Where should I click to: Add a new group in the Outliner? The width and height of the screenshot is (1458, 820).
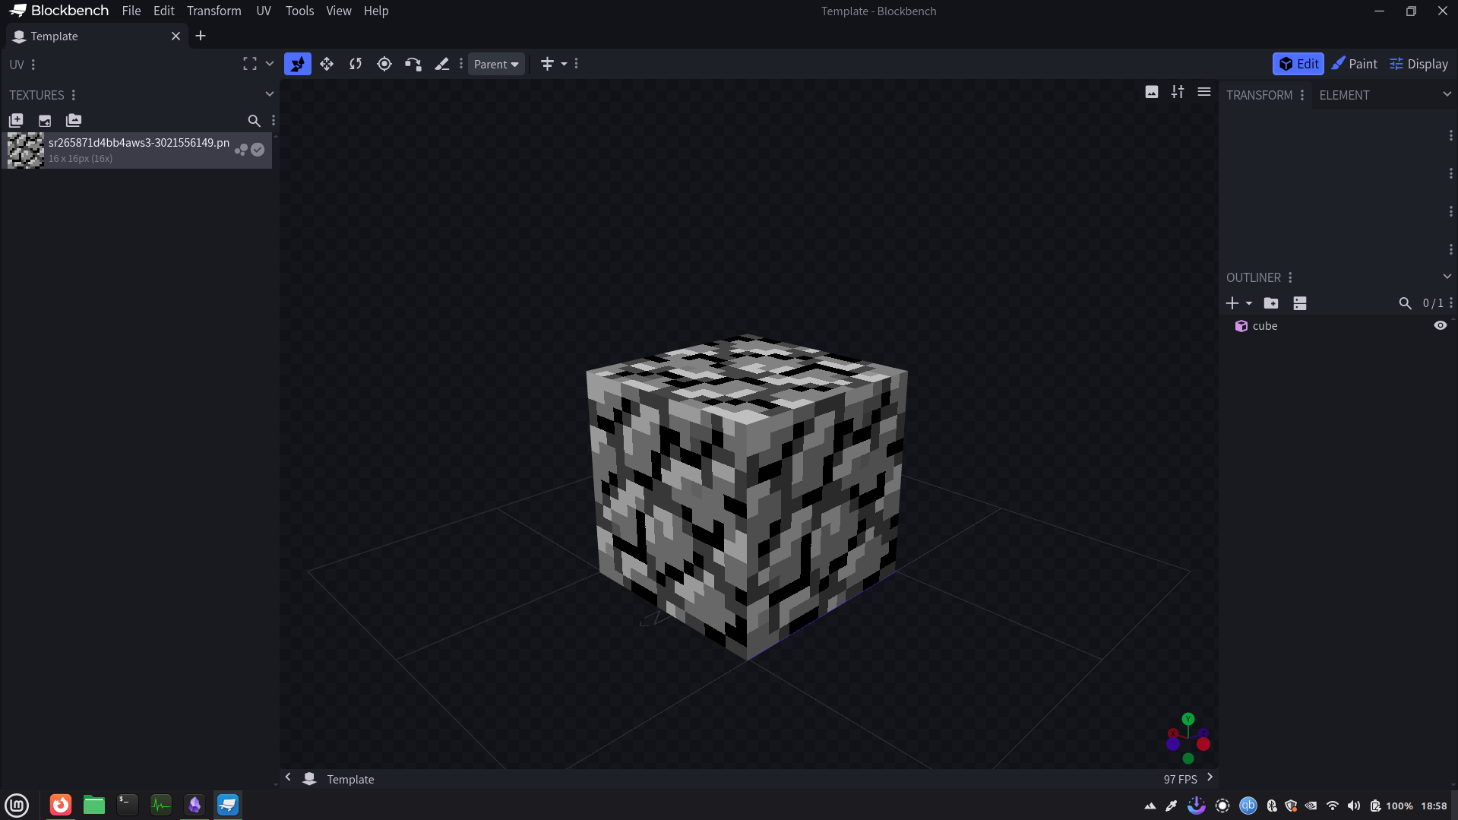pyautogui.click(x=1272, y=303)
